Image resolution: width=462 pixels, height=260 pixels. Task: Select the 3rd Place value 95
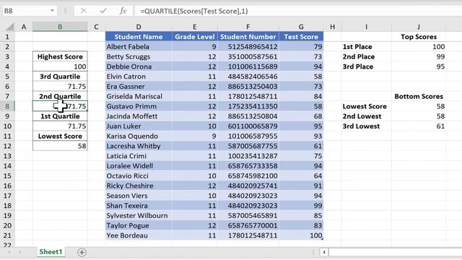tap(419, 66)
